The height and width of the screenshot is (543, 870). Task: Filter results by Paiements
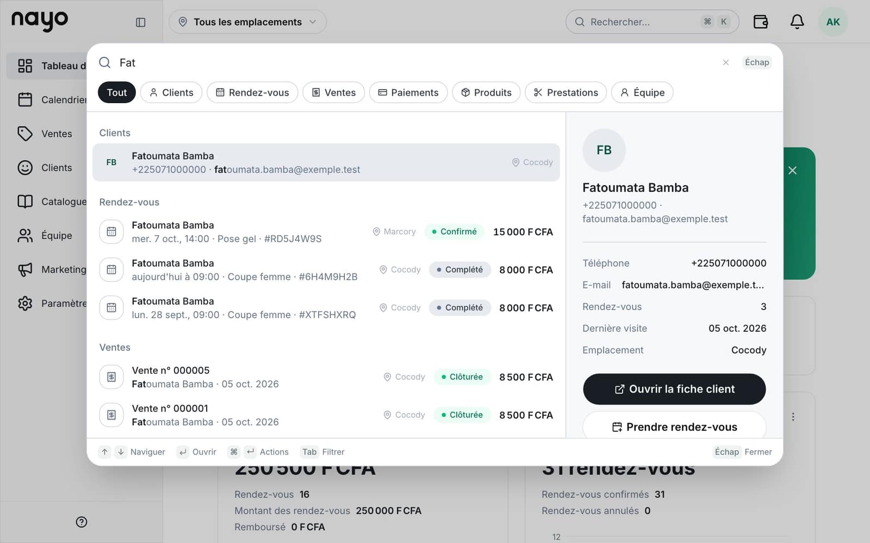click(x=408, y=92)
